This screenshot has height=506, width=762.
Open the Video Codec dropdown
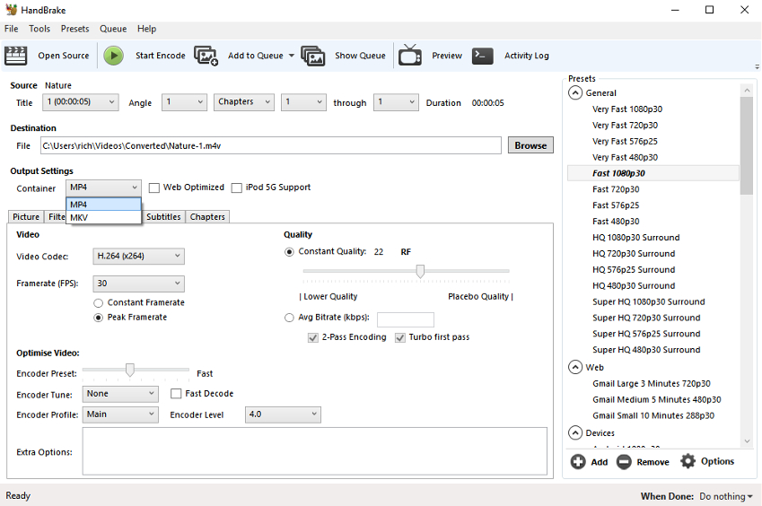click(x=138, y=256)
